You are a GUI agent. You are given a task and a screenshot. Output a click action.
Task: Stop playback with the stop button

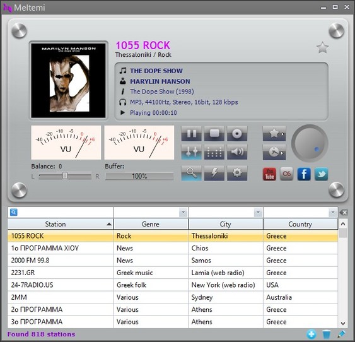214,134
